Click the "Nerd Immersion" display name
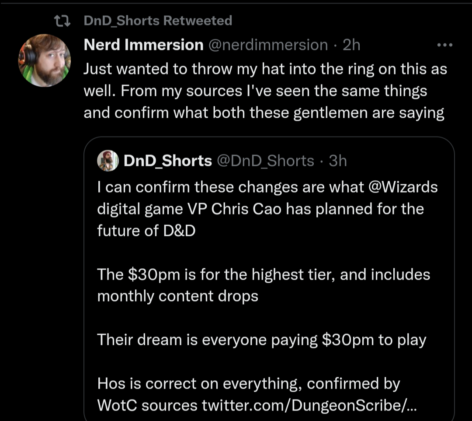 (143, 45)
